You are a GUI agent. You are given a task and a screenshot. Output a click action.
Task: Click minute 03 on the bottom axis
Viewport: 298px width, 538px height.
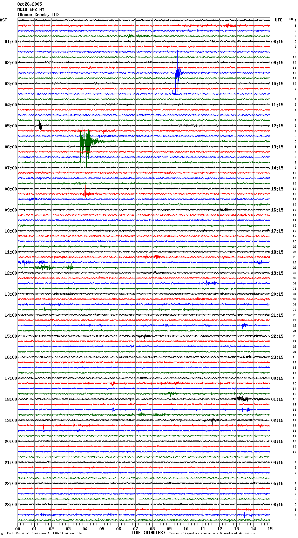tap(68, 529)
